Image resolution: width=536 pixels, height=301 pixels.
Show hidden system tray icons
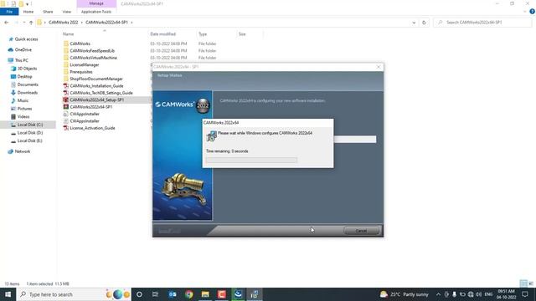[439, 294]
